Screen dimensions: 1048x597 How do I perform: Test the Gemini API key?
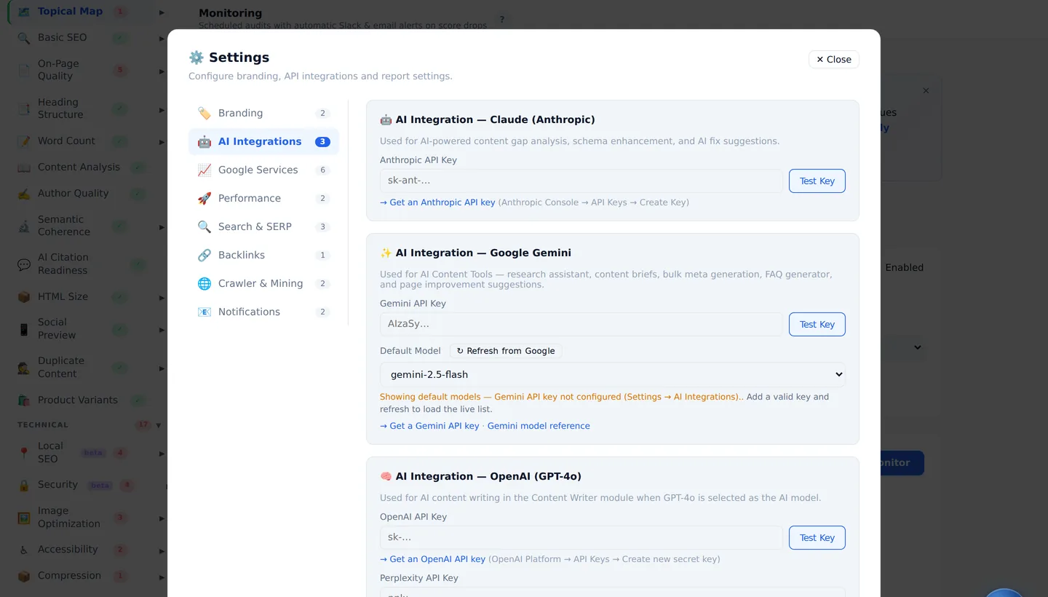[x=817, y=325]
